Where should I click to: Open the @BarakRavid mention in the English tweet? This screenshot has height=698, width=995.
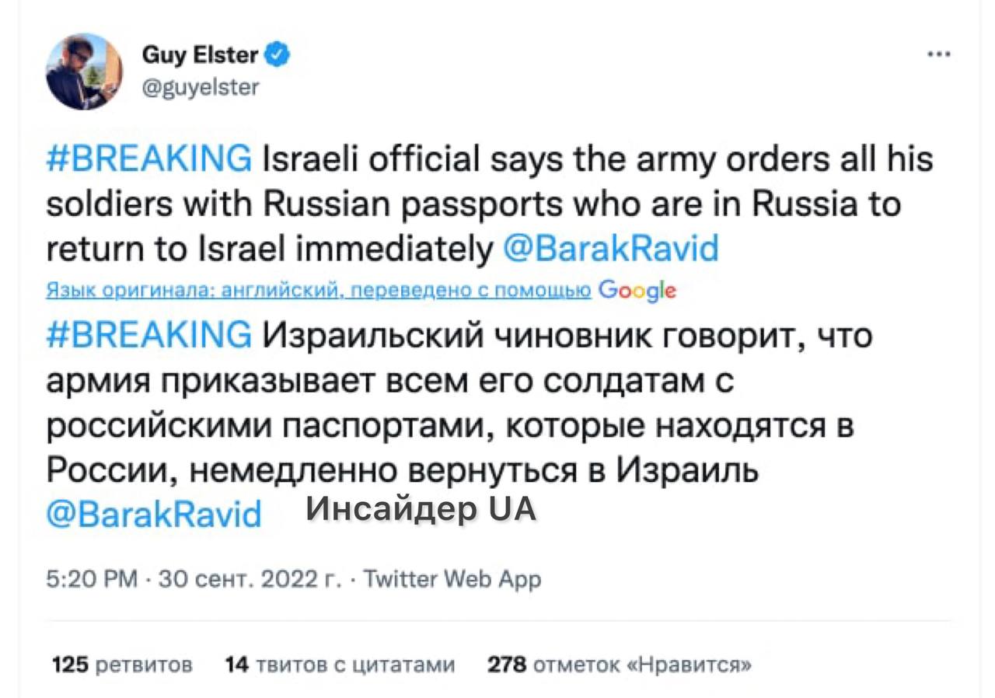point(610,250)
